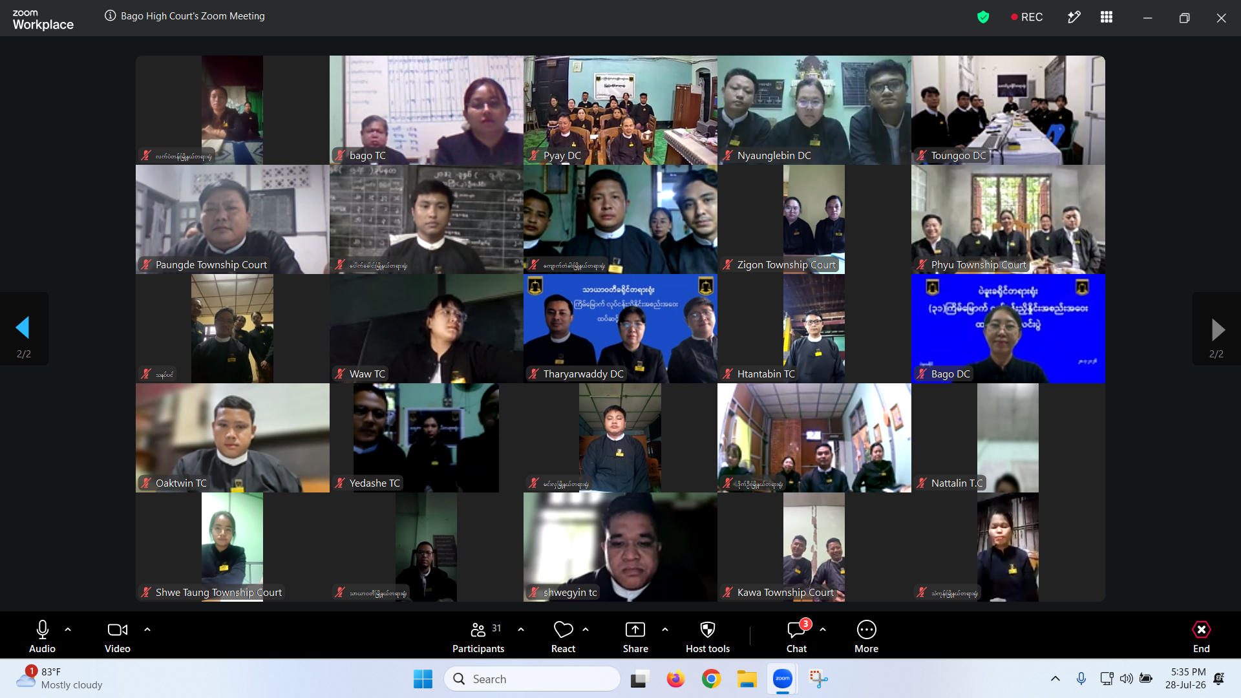The width and height of the screenshot is (1241, 698).
Task: Click the green encryption shield icon
Action: 983,17
